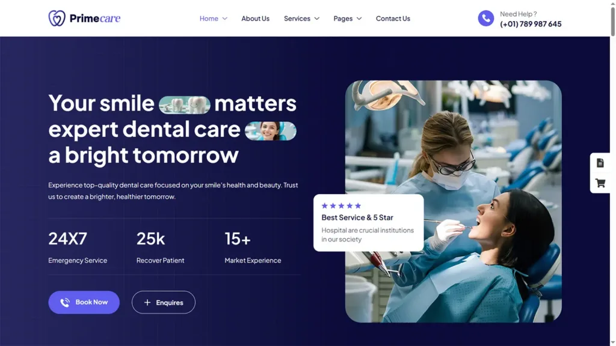This screenshot has height=346, width=616.
Task: Click the phone icon inside Book Now
Action: [65, 303]
